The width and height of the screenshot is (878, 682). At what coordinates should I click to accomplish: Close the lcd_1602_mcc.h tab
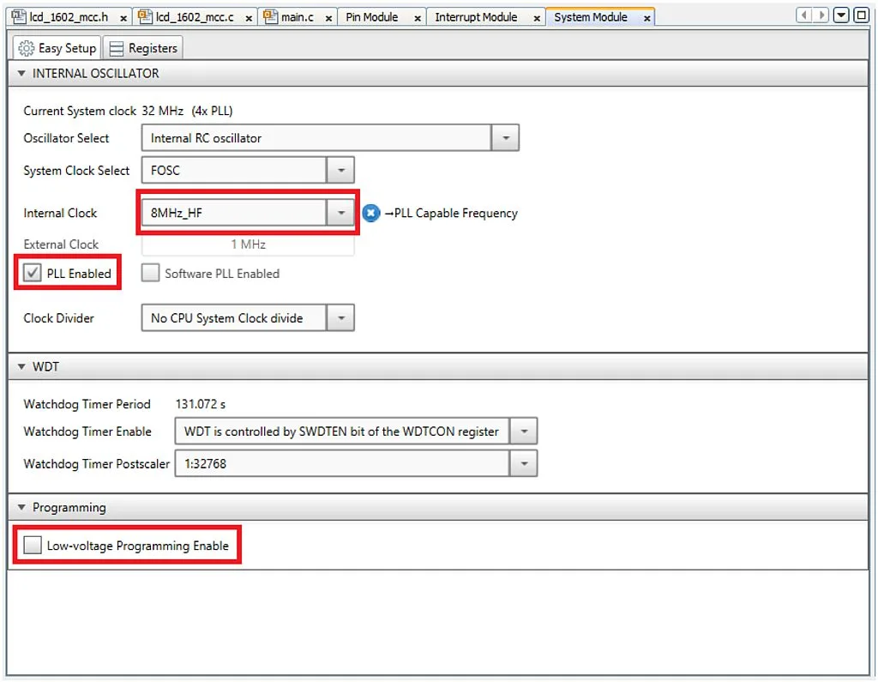coord(123,18)
